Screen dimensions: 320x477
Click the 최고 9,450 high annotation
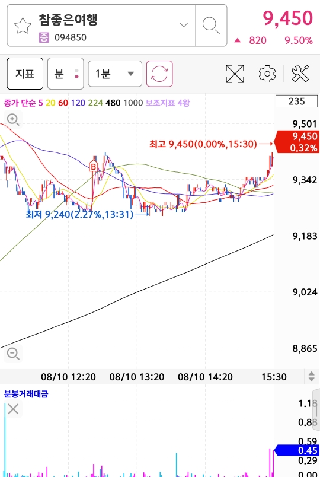pyautogui.click(x=203, y=144)
